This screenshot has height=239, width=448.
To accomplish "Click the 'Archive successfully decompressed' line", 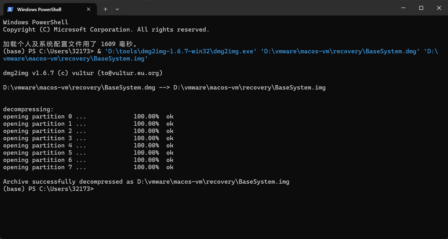I will pyautogui.click(x=146, y=182).
